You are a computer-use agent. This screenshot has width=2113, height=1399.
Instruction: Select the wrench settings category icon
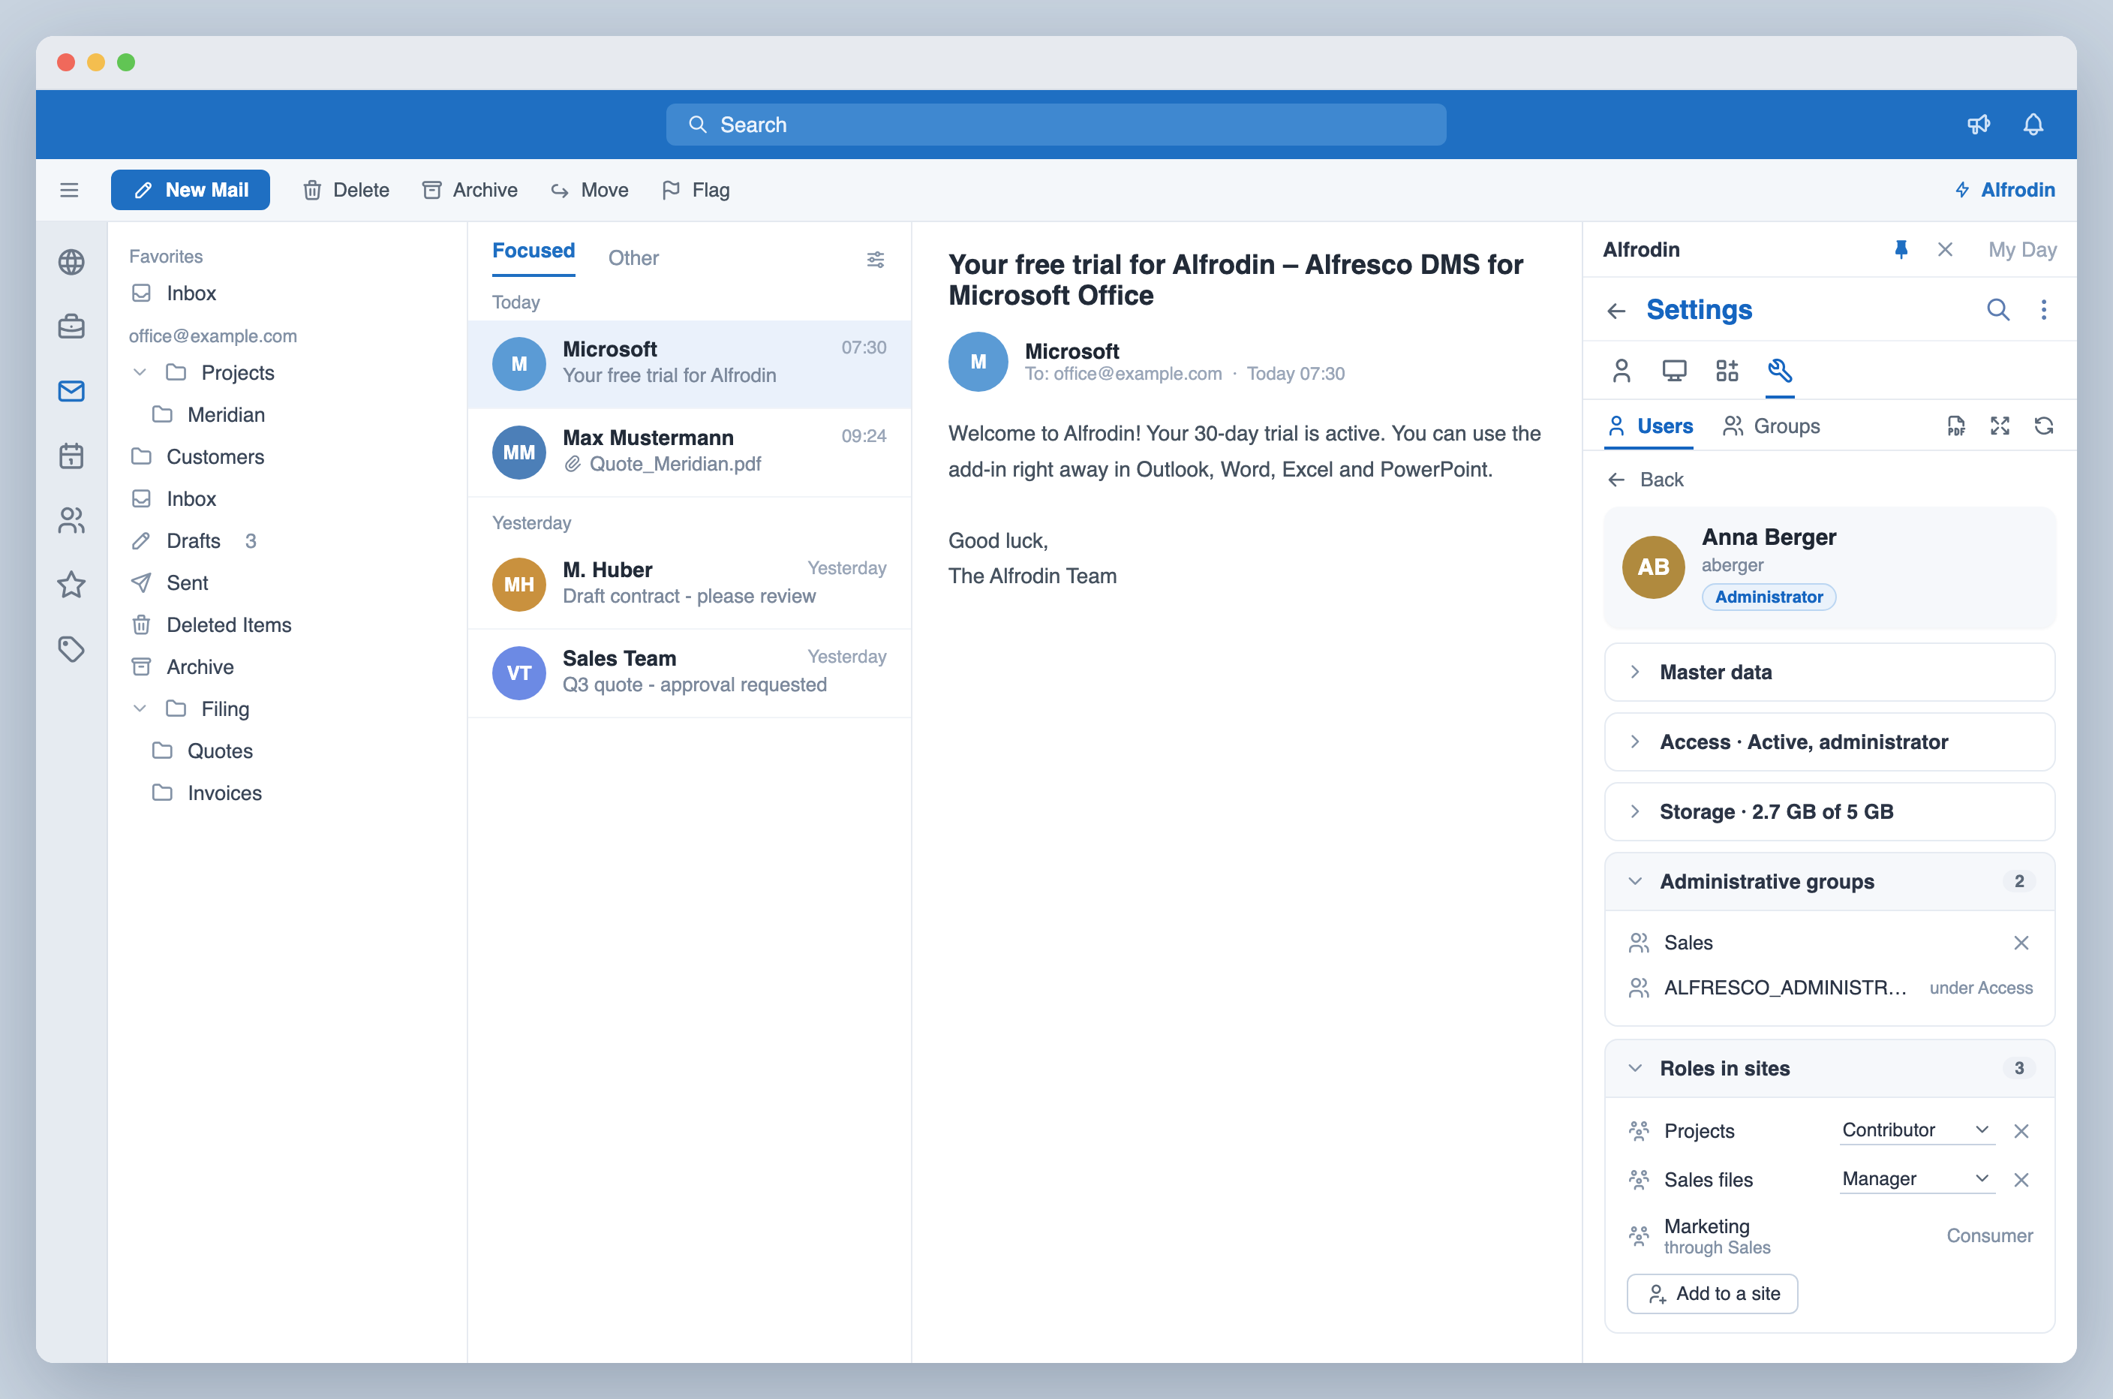click(1779, 370)
